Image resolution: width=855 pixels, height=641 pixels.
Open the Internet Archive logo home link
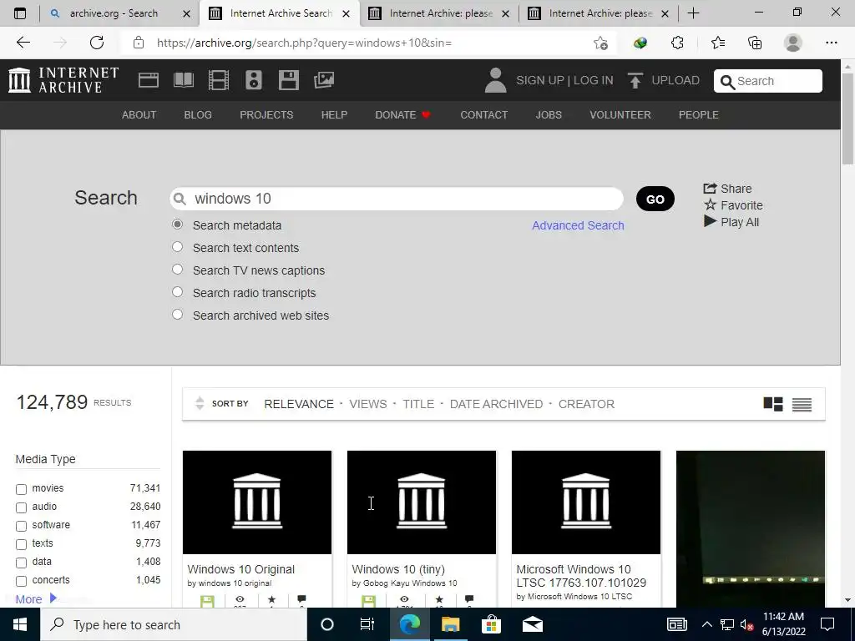click(x=63, y=80)
